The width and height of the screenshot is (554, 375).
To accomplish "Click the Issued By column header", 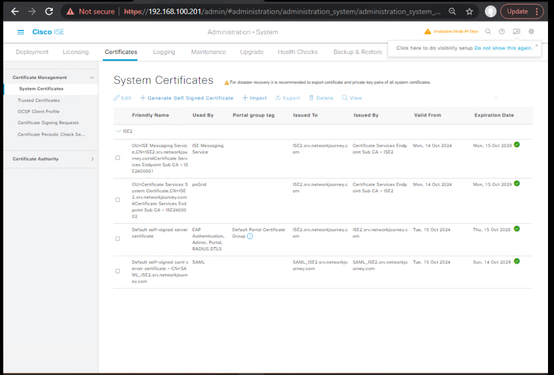I will pyautogui.click(x=366, y=115).
